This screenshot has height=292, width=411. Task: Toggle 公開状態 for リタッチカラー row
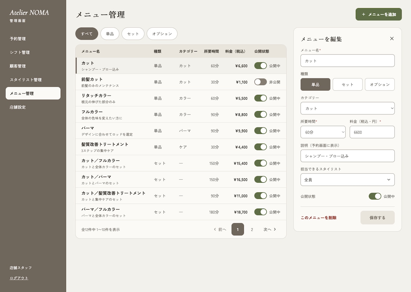260,98
